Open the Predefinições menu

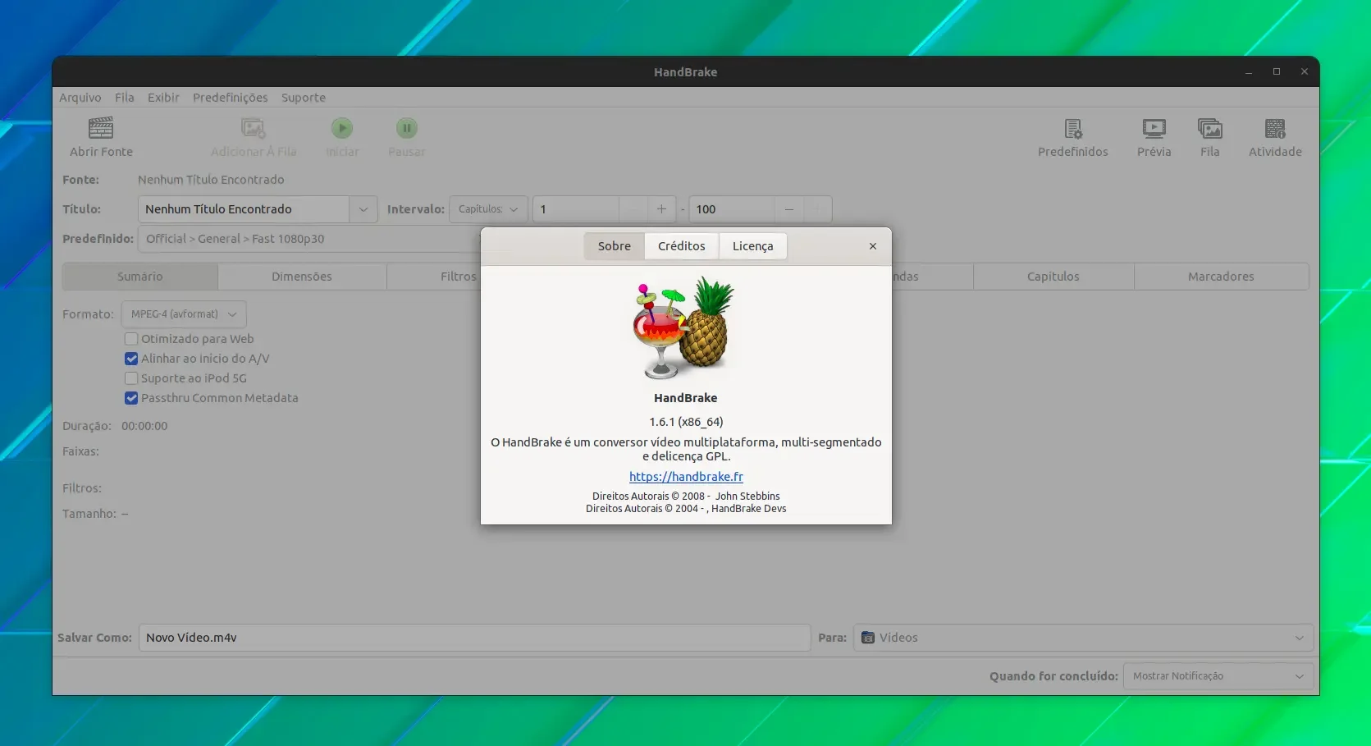(x=231, y=98)
